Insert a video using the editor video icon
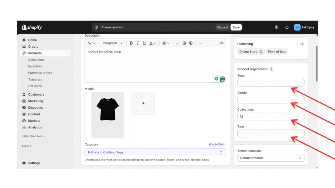Image resolution: width=335 pixels, height=188 pixels. [191, 43]
